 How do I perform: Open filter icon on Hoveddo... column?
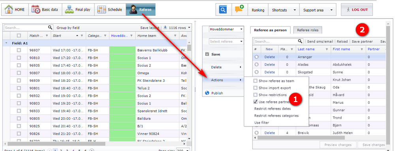pyautogui.click(x=131, y=36)
